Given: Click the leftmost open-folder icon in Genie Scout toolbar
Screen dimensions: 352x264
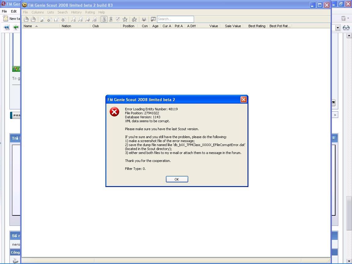Looking at the screenshot, I should pos(26,19).
